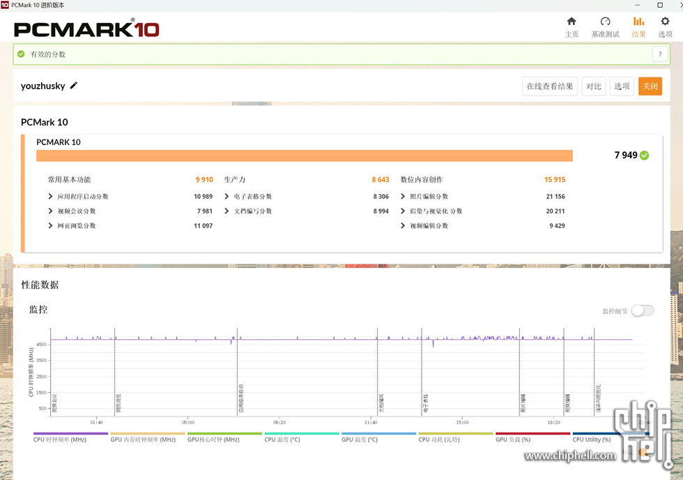Viewport: 683px width, 480px height.
Task: Click the 05:00 time label on chart axis
Action: (188, 423)
